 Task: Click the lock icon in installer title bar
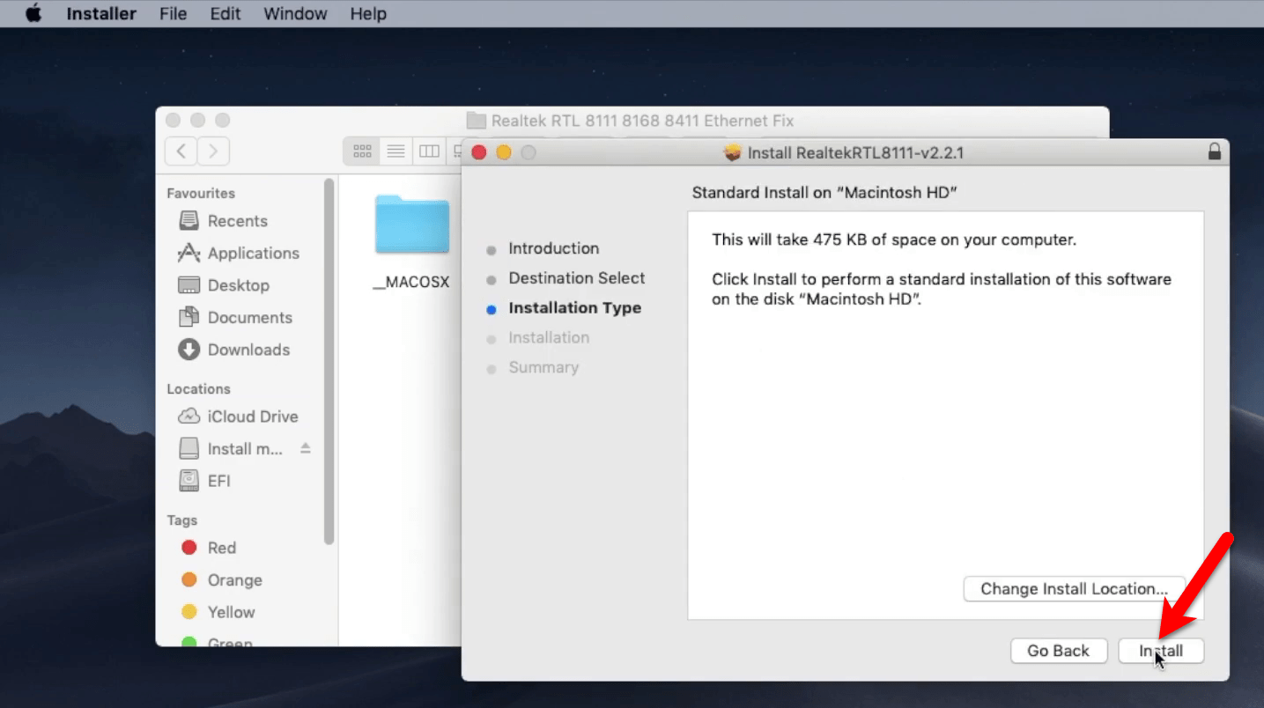(x=1215, y=151)
